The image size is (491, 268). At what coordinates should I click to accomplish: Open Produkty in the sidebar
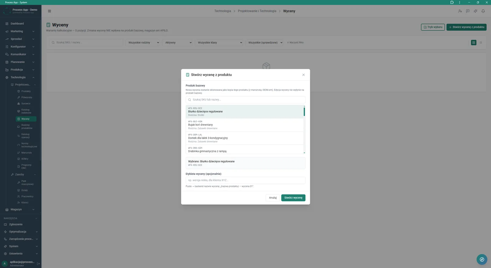pos(26,91)
